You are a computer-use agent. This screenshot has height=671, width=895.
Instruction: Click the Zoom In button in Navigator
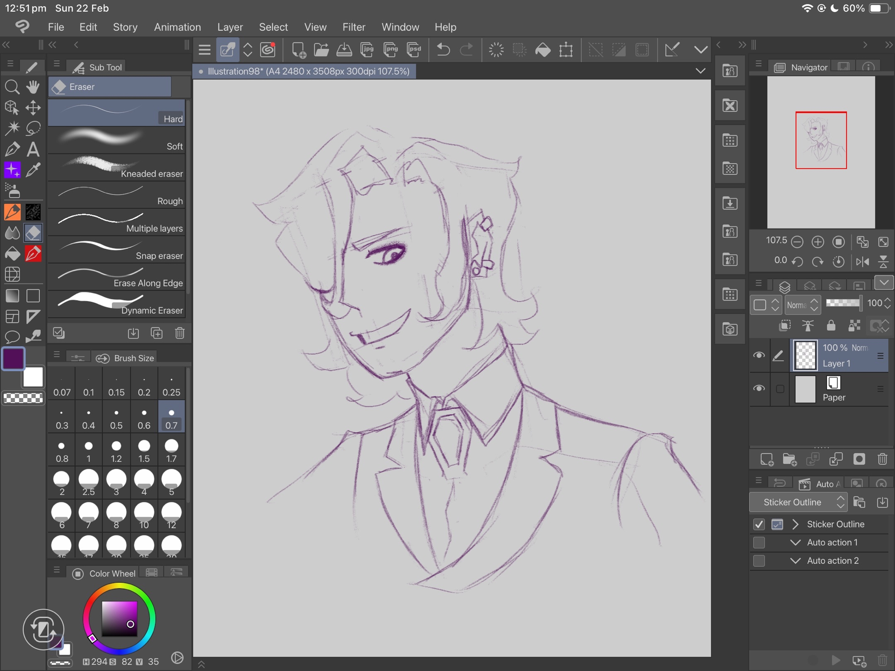coord(818,242)
